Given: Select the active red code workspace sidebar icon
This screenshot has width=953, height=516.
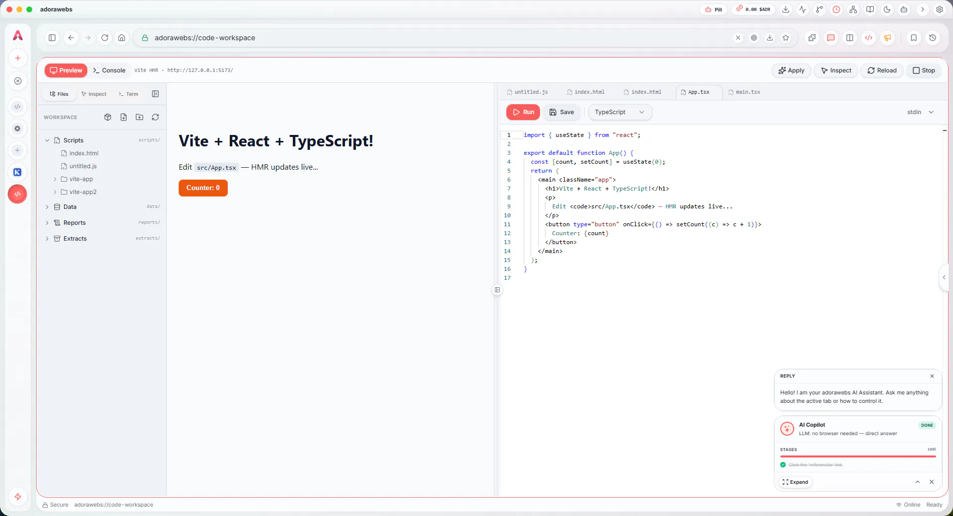Looking at the screenshot, I should [x=17, y=194].
